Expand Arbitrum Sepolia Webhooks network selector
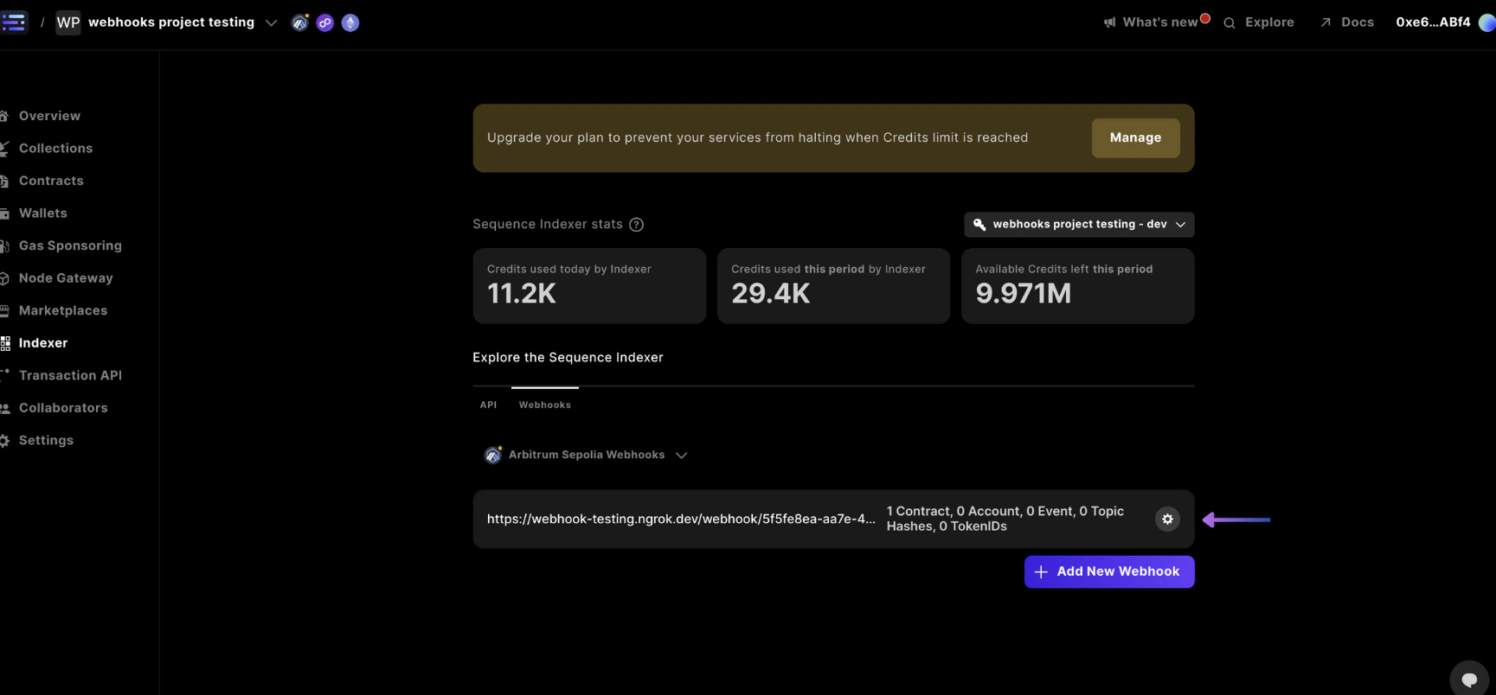The width and height of the screenshot is (1496, 695). (x=586, y=455)
